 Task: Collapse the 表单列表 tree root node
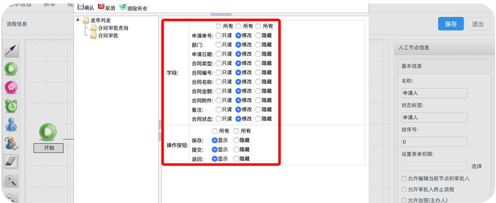pyautogui.click(x=78, y=20)
